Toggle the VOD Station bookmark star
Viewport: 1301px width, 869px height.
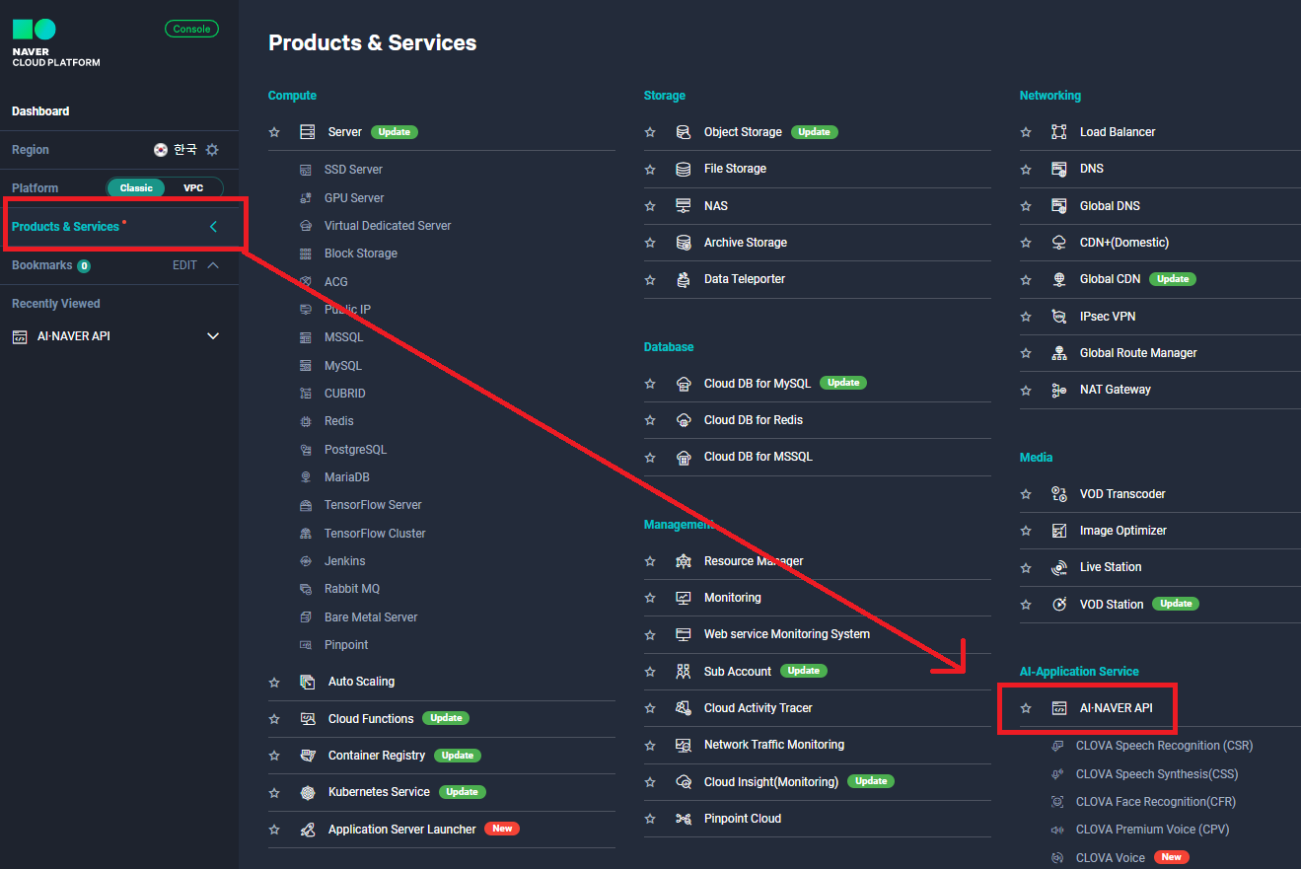[x=1026, y=605]
